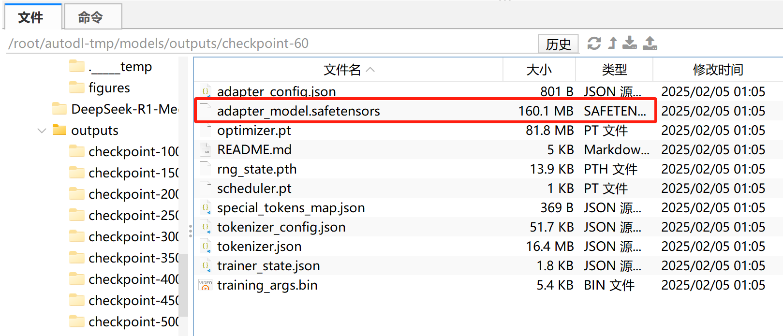Select the outputs folder in tree

click(95, 131)
